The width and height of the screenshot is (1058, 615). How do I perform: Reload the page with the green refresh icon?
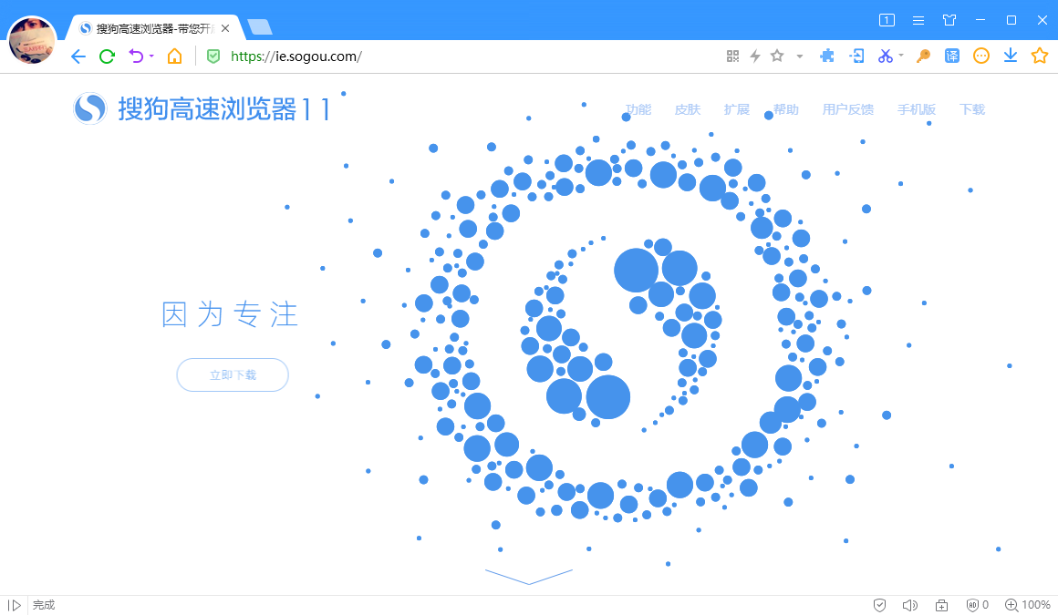click(x=107, y=56)
